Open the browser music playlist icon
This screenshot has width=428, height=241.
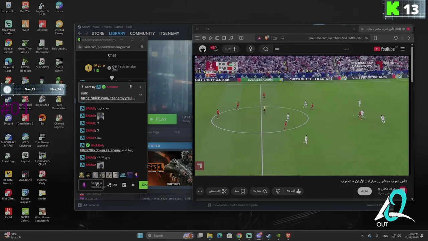231,38
